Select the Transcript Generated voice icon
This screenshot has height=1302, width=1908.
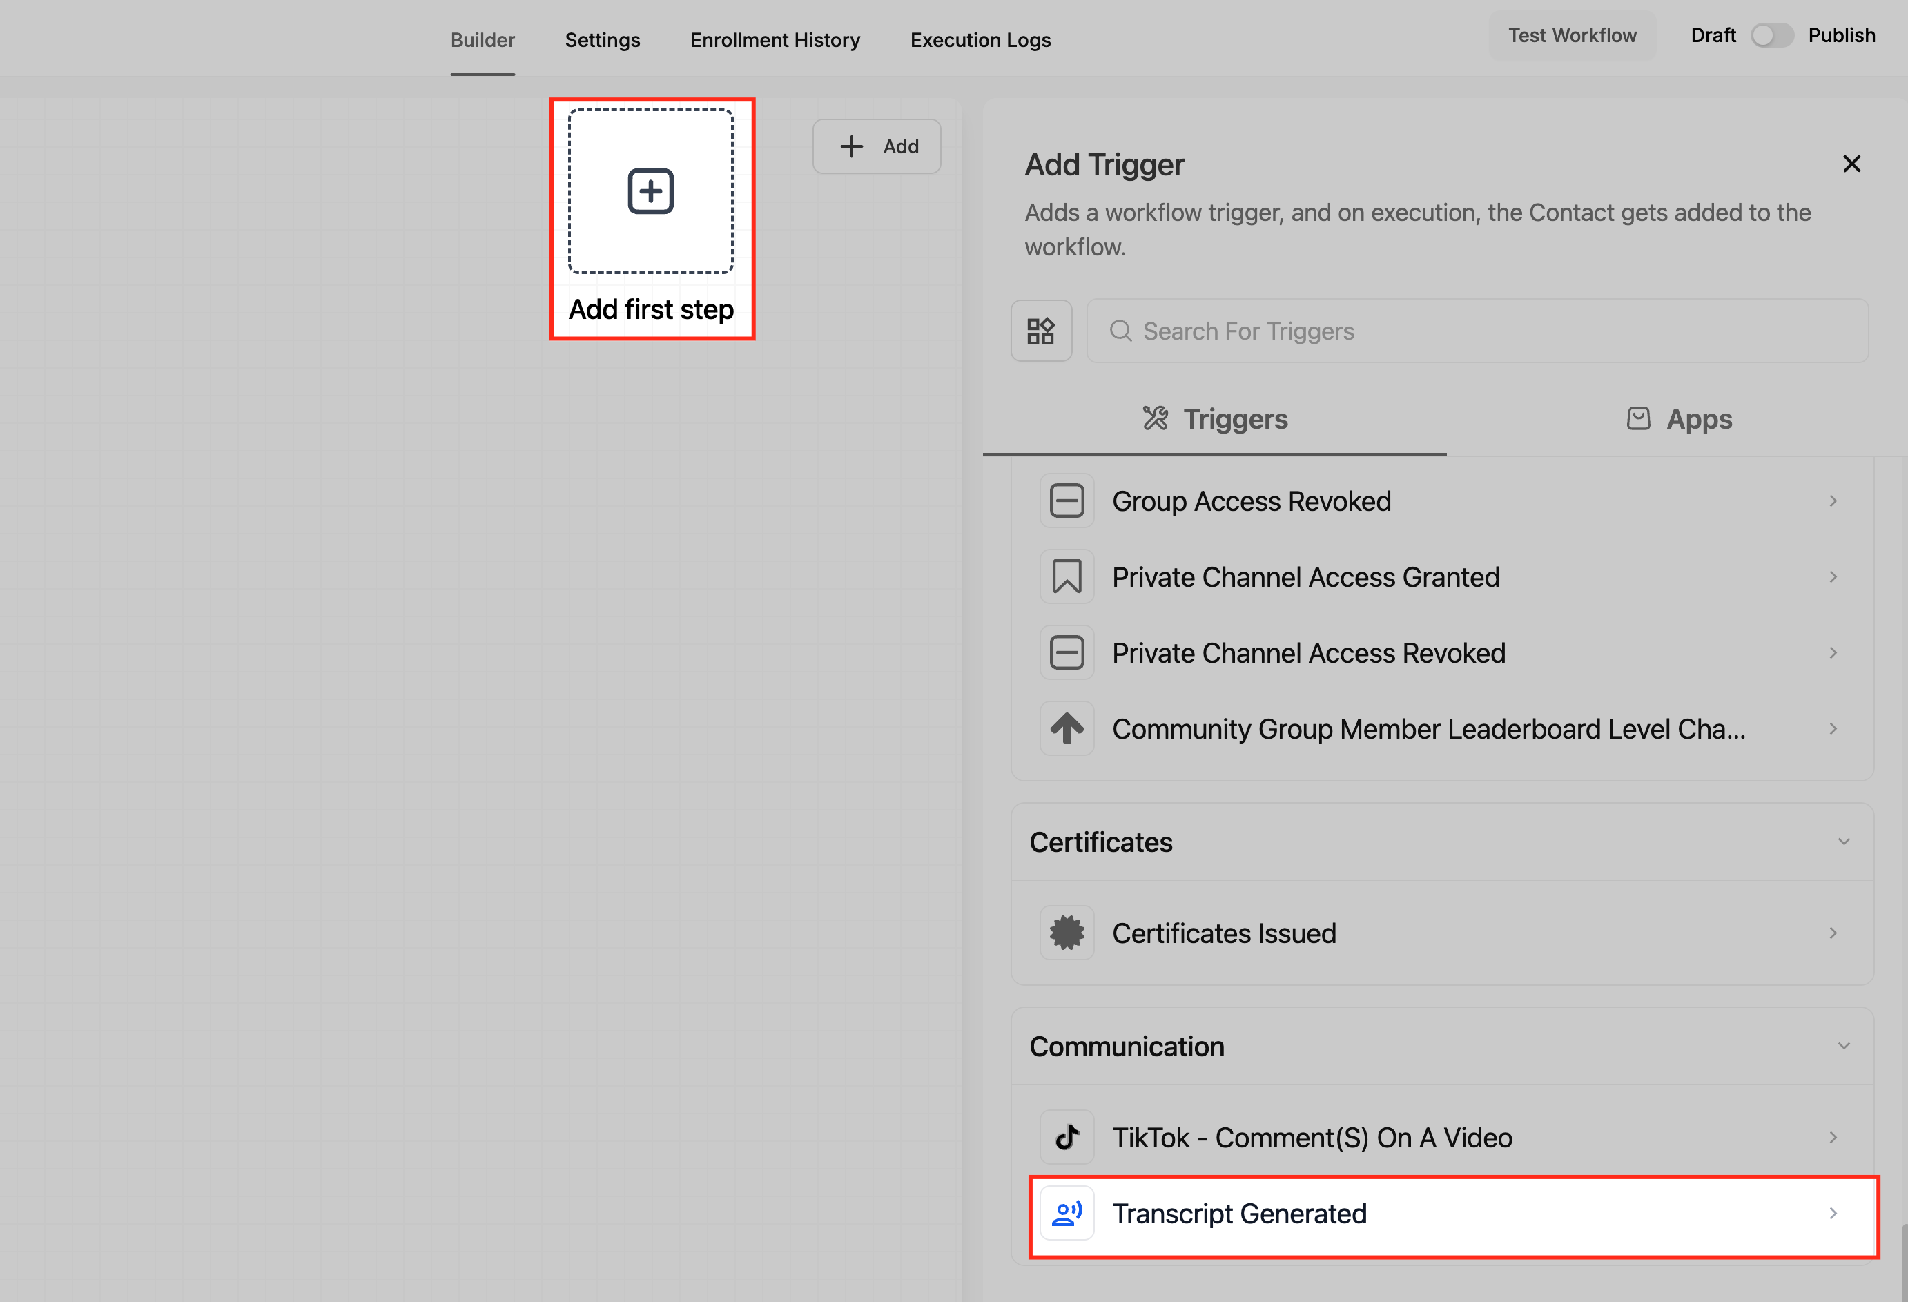click(x=1067, y=1212)
